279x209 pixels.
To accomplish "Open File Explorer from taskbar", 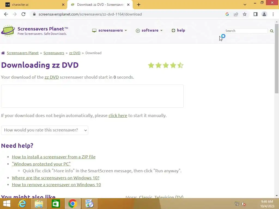I will [x=39, y=204].
